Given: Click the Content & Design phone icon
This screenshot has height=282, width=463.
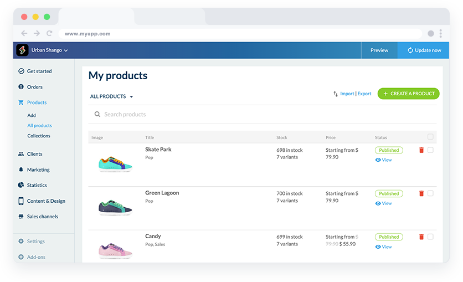Looking at the screenshot, I should click(x=21, y=201).
